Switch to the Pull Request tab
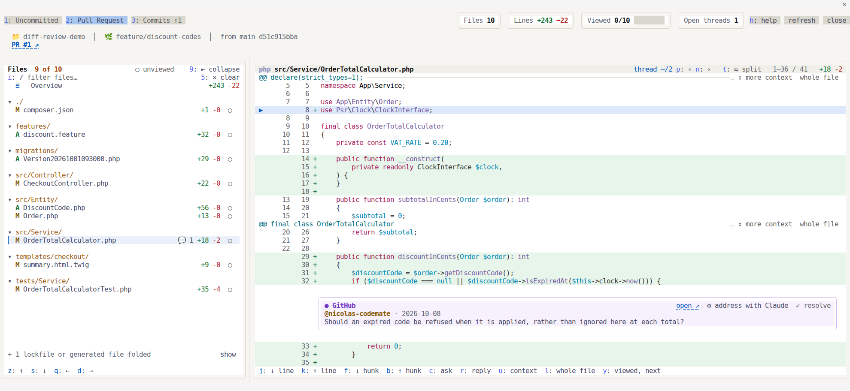This screenshot has height=391, width=850. (96, 21)
